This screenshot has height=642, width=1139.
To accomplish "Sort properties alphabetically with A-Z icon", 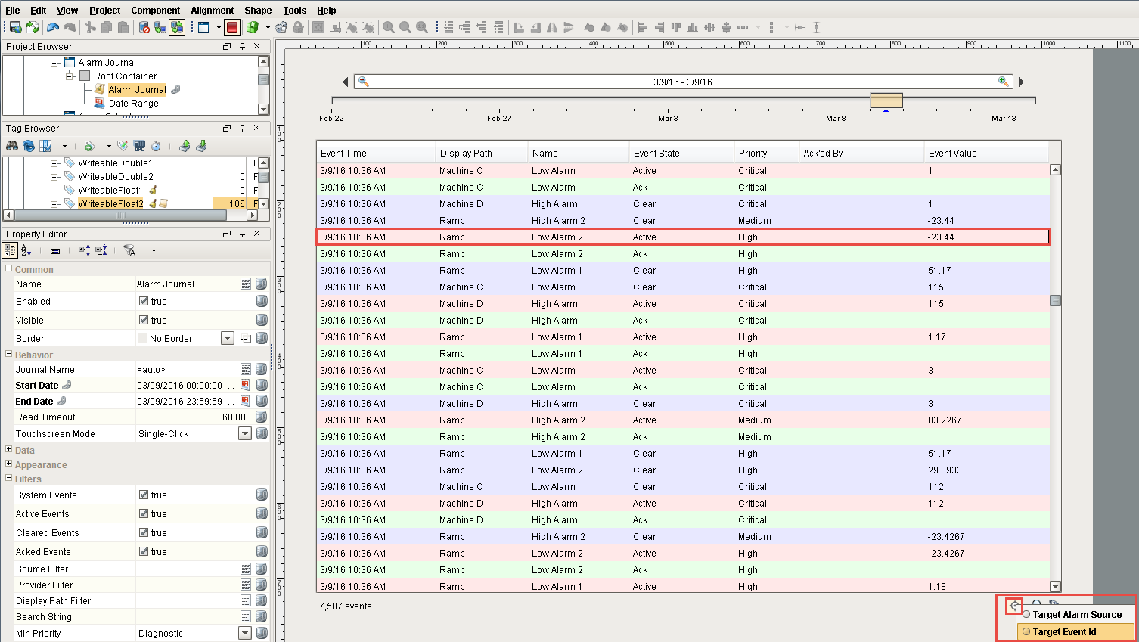I will tap(26, 251).
